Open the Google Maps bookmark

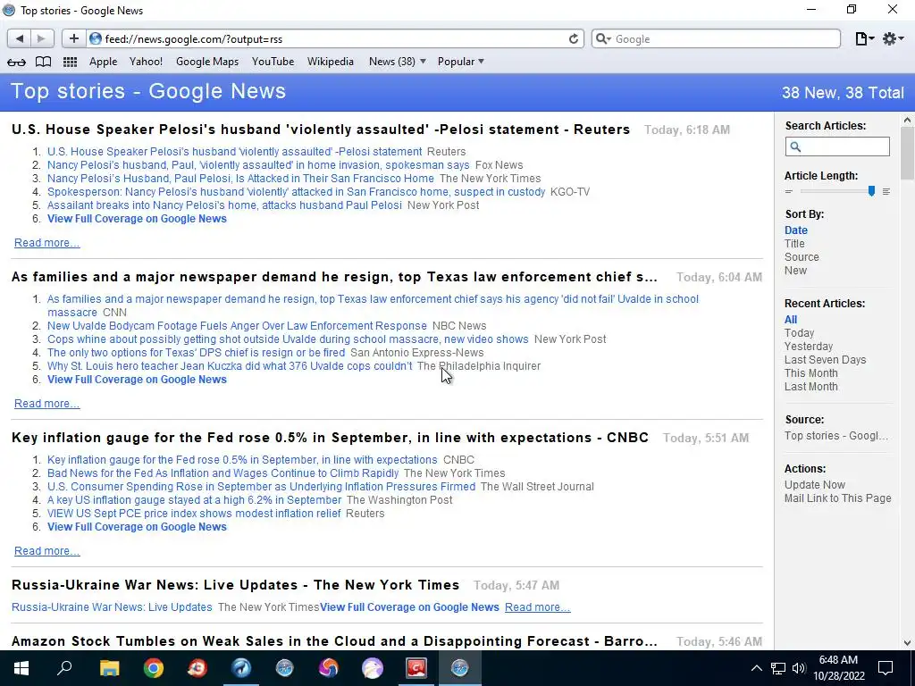coord(207,62)
